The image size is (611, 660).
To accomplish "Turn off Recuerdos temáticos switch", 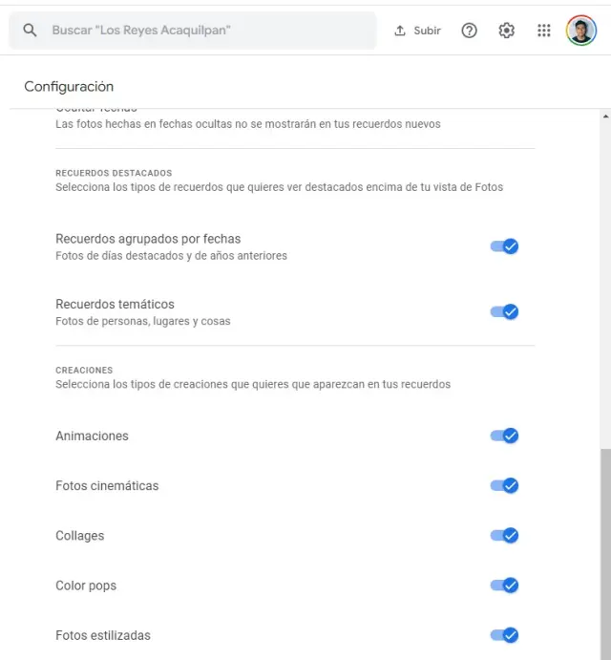I will [x=504, y=311].
